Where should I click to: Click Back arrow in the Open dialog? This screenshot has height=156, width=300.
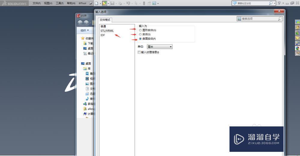click(80, 23)
